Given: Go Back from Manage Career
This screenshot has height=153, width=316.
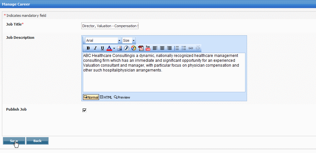Looking at the screenshot, I should point(37,141).
